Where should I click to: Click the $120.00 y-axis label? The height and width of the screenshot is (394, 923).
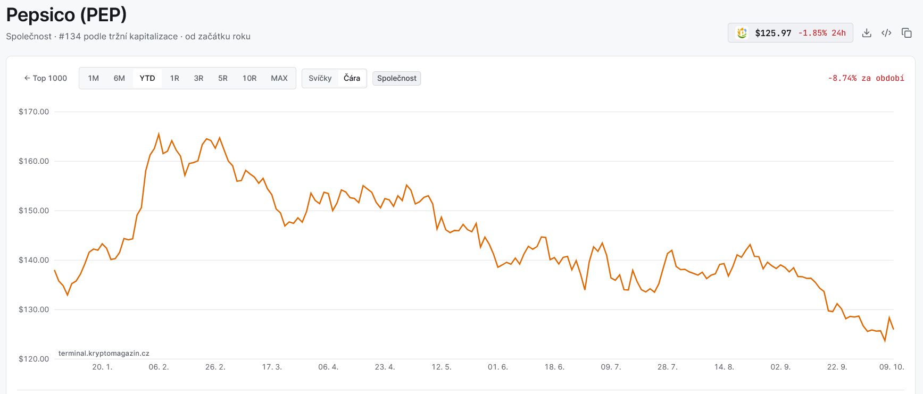(34, 359)
